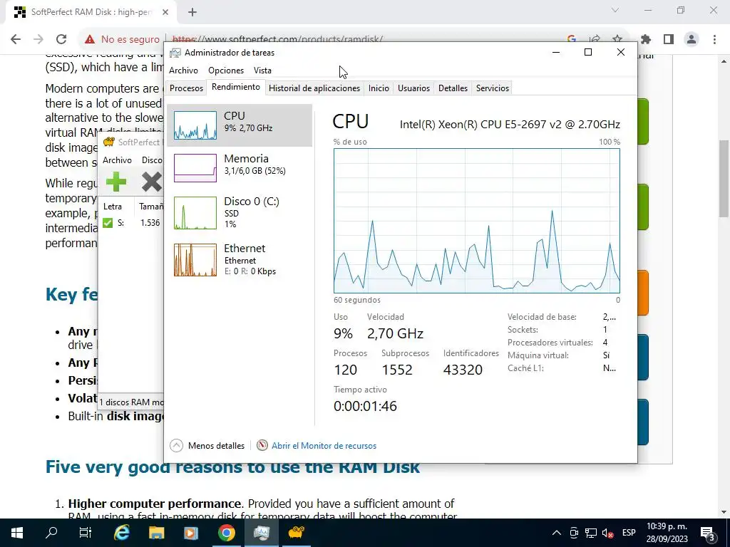
Task: Open Chrome extensions puzzle icon
Action: pyautogui.click(x=646, y=39)
